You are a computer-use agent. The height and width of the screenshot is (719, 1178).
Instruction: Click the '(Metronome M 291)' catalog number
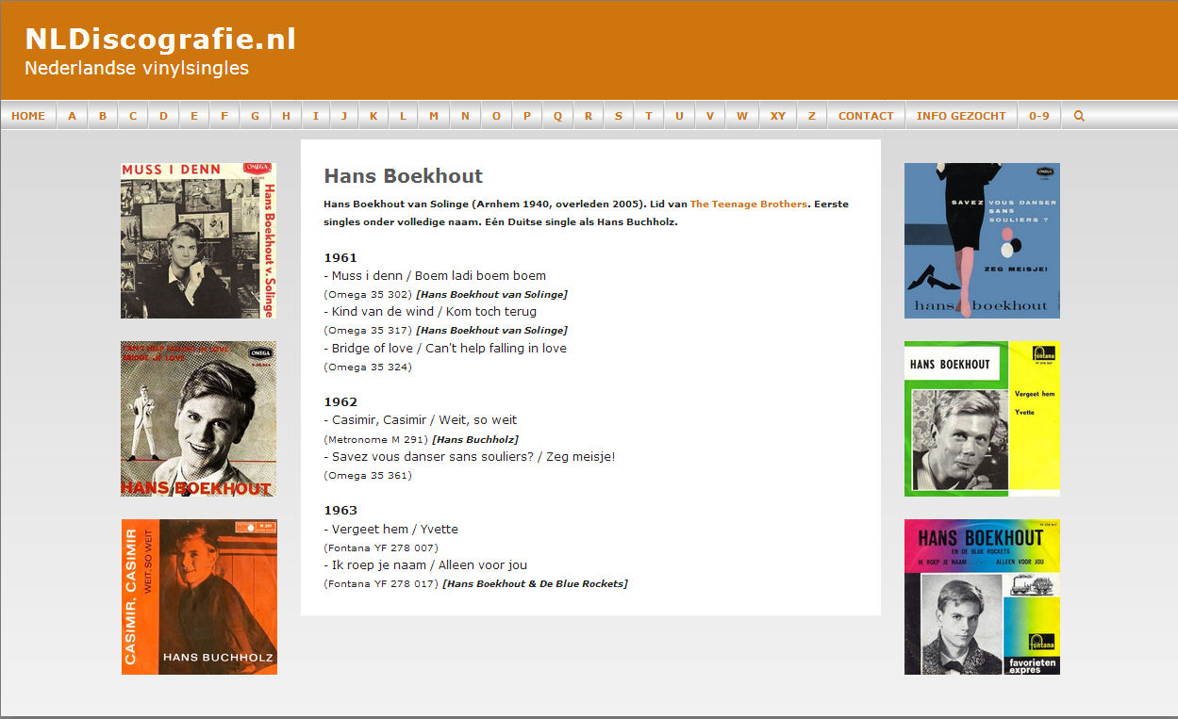(x=376, y=439)
